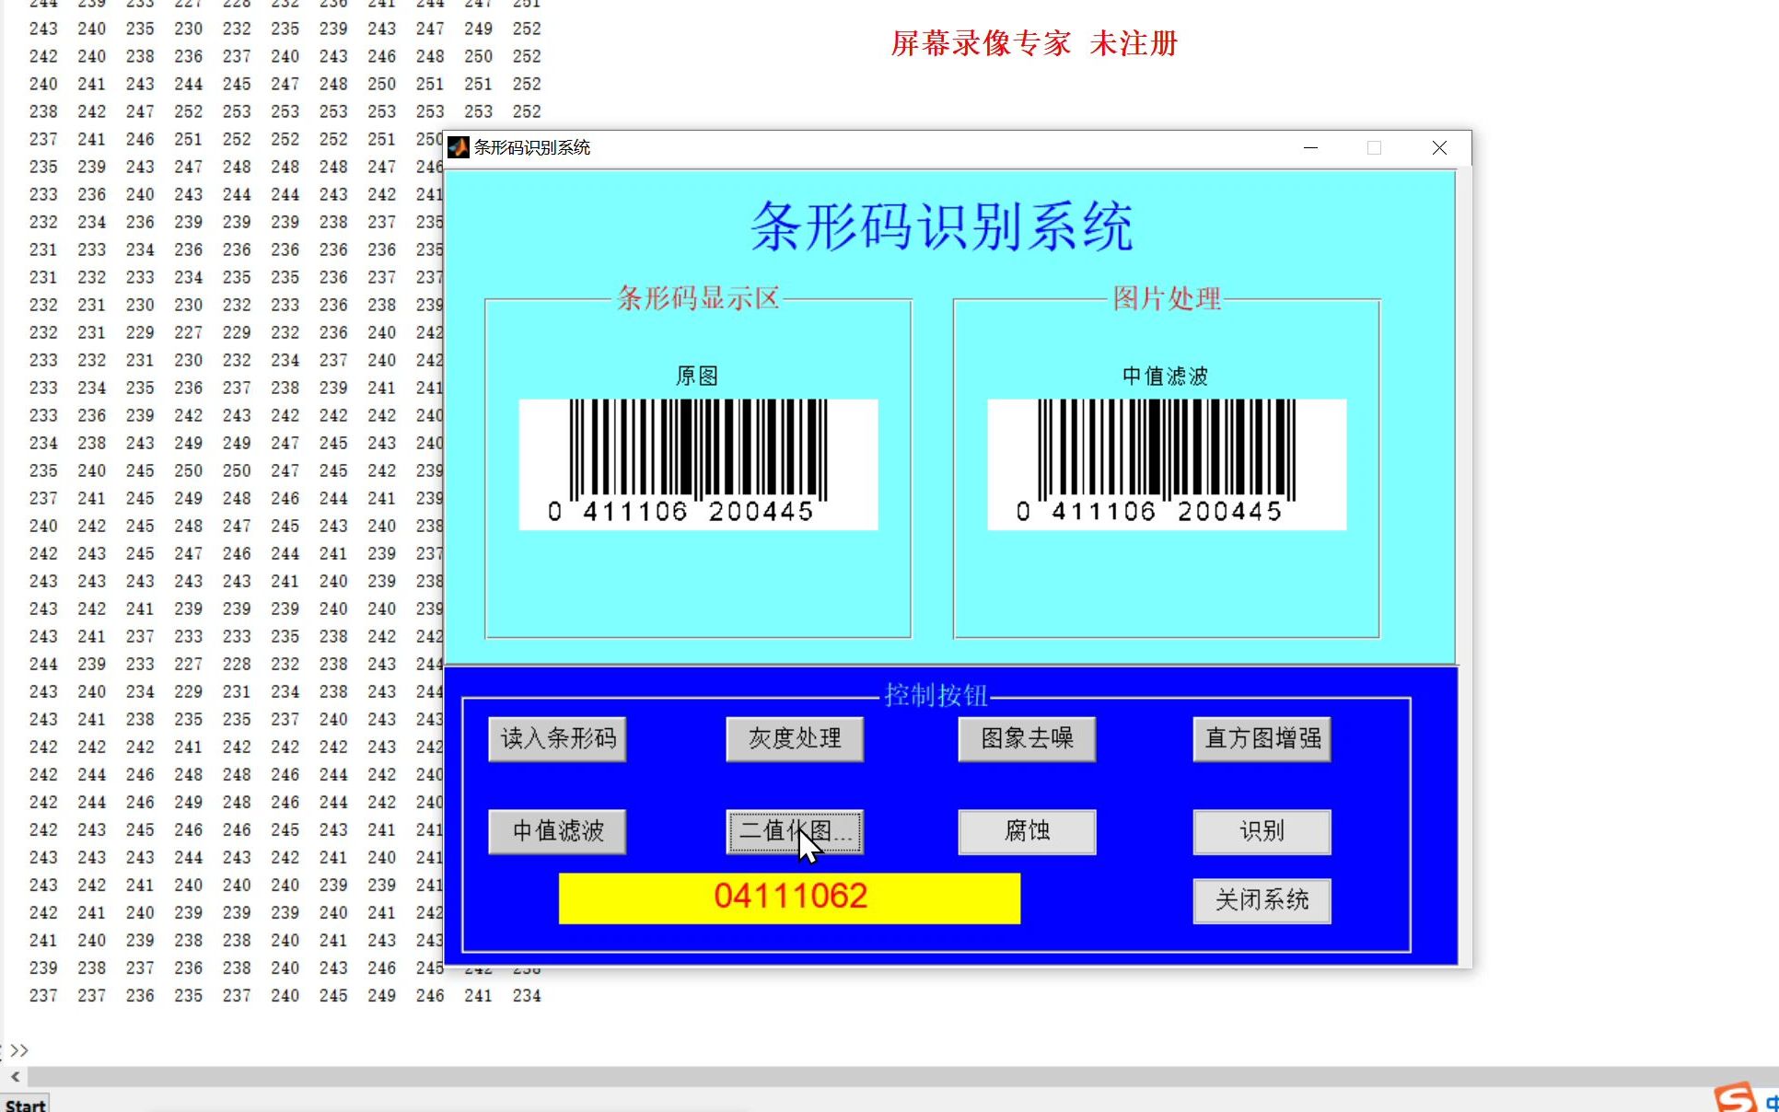Apply 中值滤波 median filter button
Screen dimensions: 1779x1112
pyautogui.click(x=557, y=831)
